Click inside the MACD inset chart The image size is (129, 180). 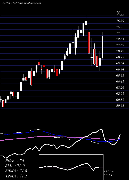pyautogui.click(x=71, y=167)
